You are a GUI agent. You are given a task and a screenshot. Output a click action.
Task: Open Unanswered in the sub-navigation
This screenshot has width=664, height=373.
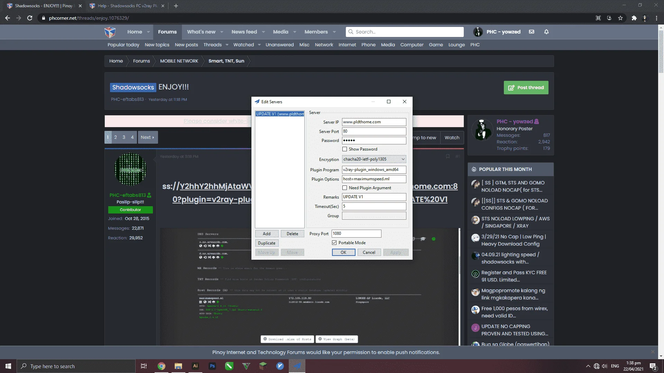(279, 45)
